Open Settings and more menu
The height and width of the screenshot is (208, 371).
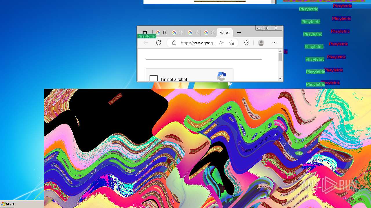274,43
